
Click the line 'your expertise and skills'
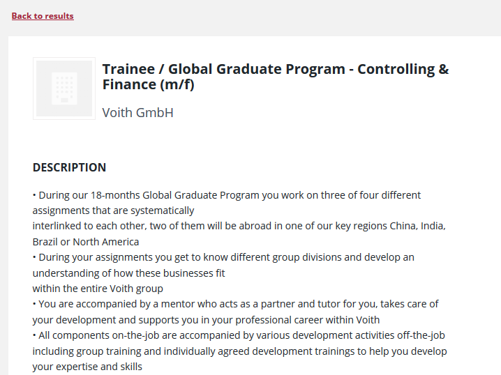point(87,367)
